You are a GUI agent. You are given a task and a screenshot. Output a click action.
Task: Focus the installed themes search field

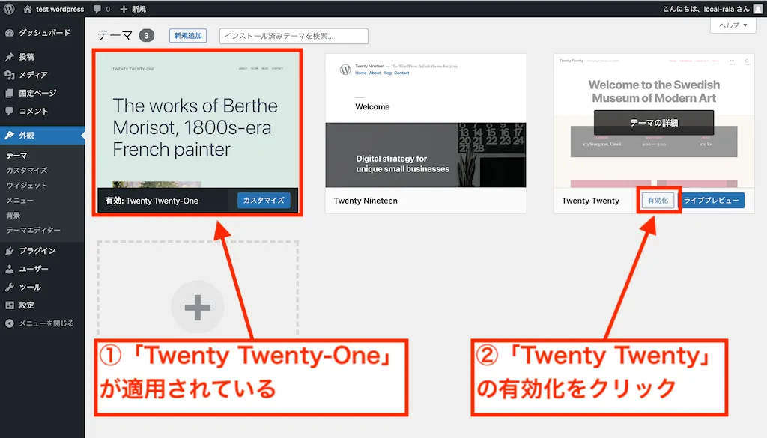click(x=294, y=36)
